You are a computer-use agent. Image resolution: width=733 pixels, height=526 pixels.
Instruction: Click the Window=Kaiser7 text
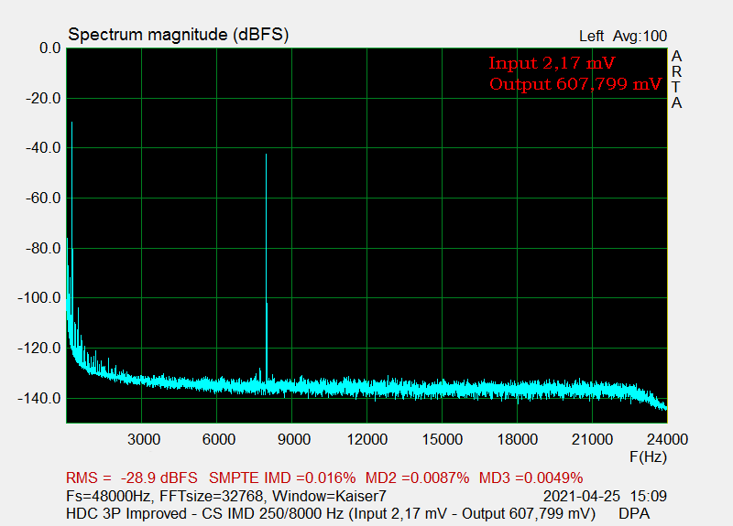pyautogui.click(x=329, y=496)
